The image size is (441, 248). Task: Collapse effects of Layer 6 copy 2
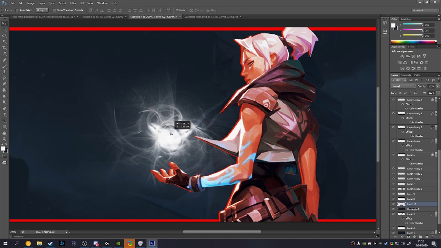point(435,127)
